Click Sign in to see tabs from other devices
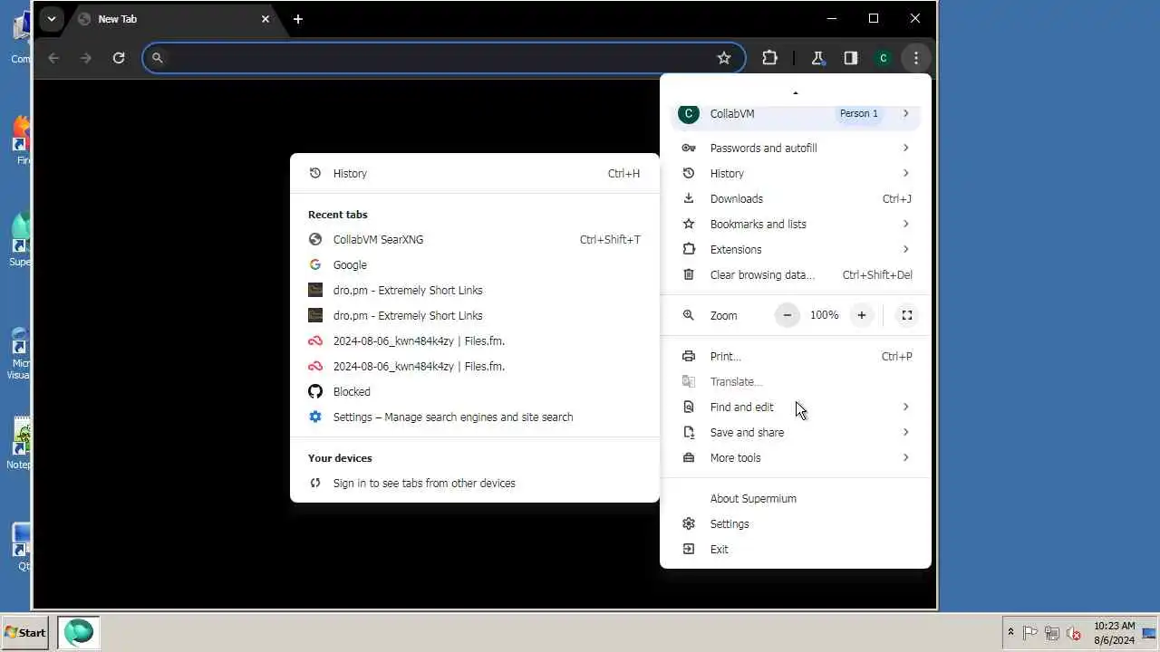This screenshot has height=652, width=1160. point(475,483)
